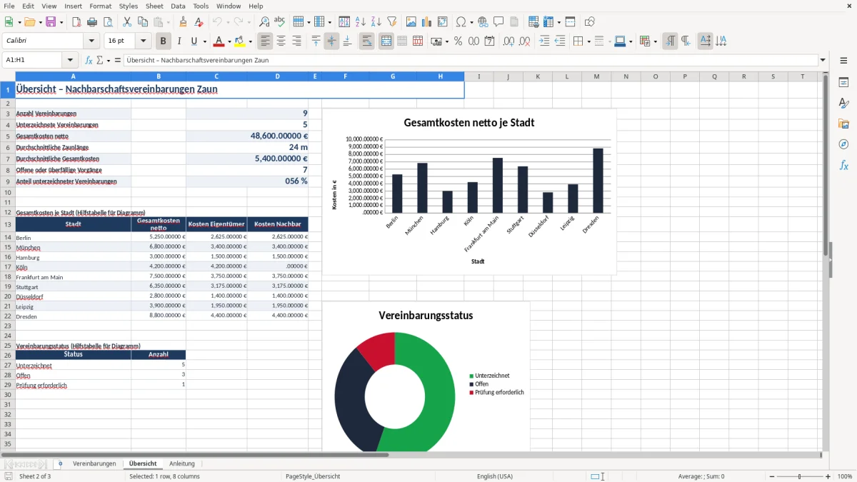Click the Select Function sum button
This screenshot has width=857, height=482.
point(99,60)
